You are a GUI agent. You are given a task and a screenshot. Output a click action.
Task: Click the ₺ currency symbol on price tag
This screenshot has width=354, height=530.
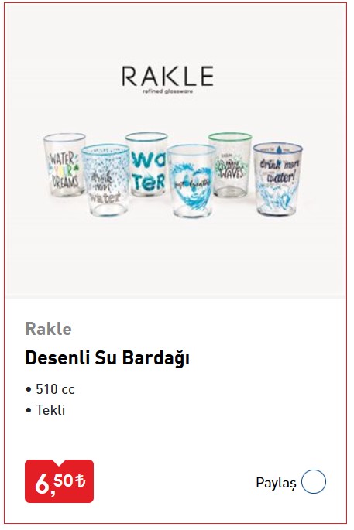click(x=81, y=480)
